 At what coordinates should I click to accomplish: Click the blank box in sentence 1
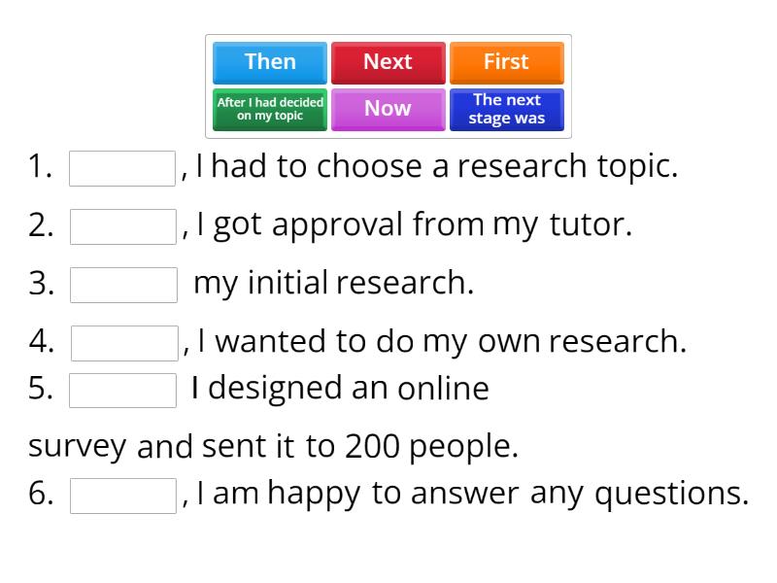tap(122, 168)
